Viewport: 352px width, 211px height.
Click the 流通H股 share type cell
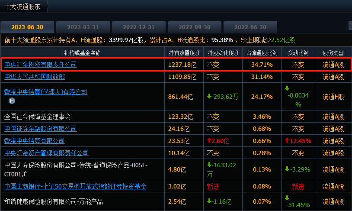pos(333,97)
